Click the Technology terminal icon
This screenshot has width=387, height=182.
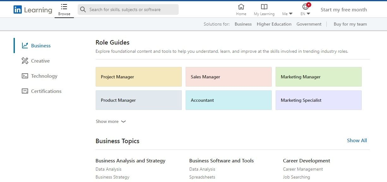click(x=25, y=76)
